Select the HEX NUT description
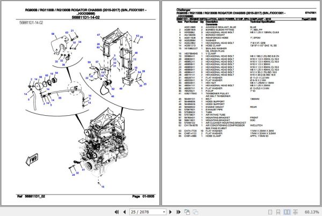Screen dimensions: 322x216 pyautogui.click(x=211, y=83)
